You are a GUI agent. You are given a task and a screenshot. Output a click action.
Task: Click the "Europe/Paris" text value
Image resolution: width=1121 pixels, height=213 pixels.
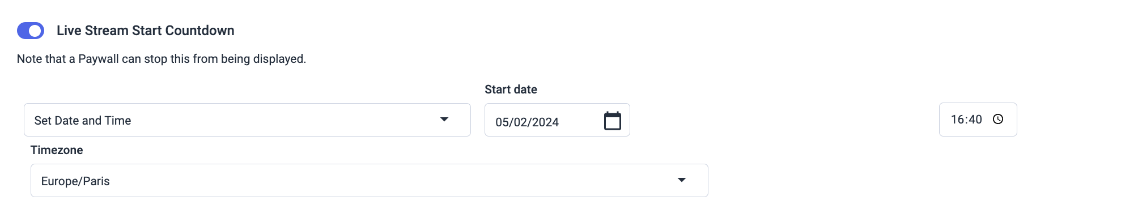click(x=75, y=181)
